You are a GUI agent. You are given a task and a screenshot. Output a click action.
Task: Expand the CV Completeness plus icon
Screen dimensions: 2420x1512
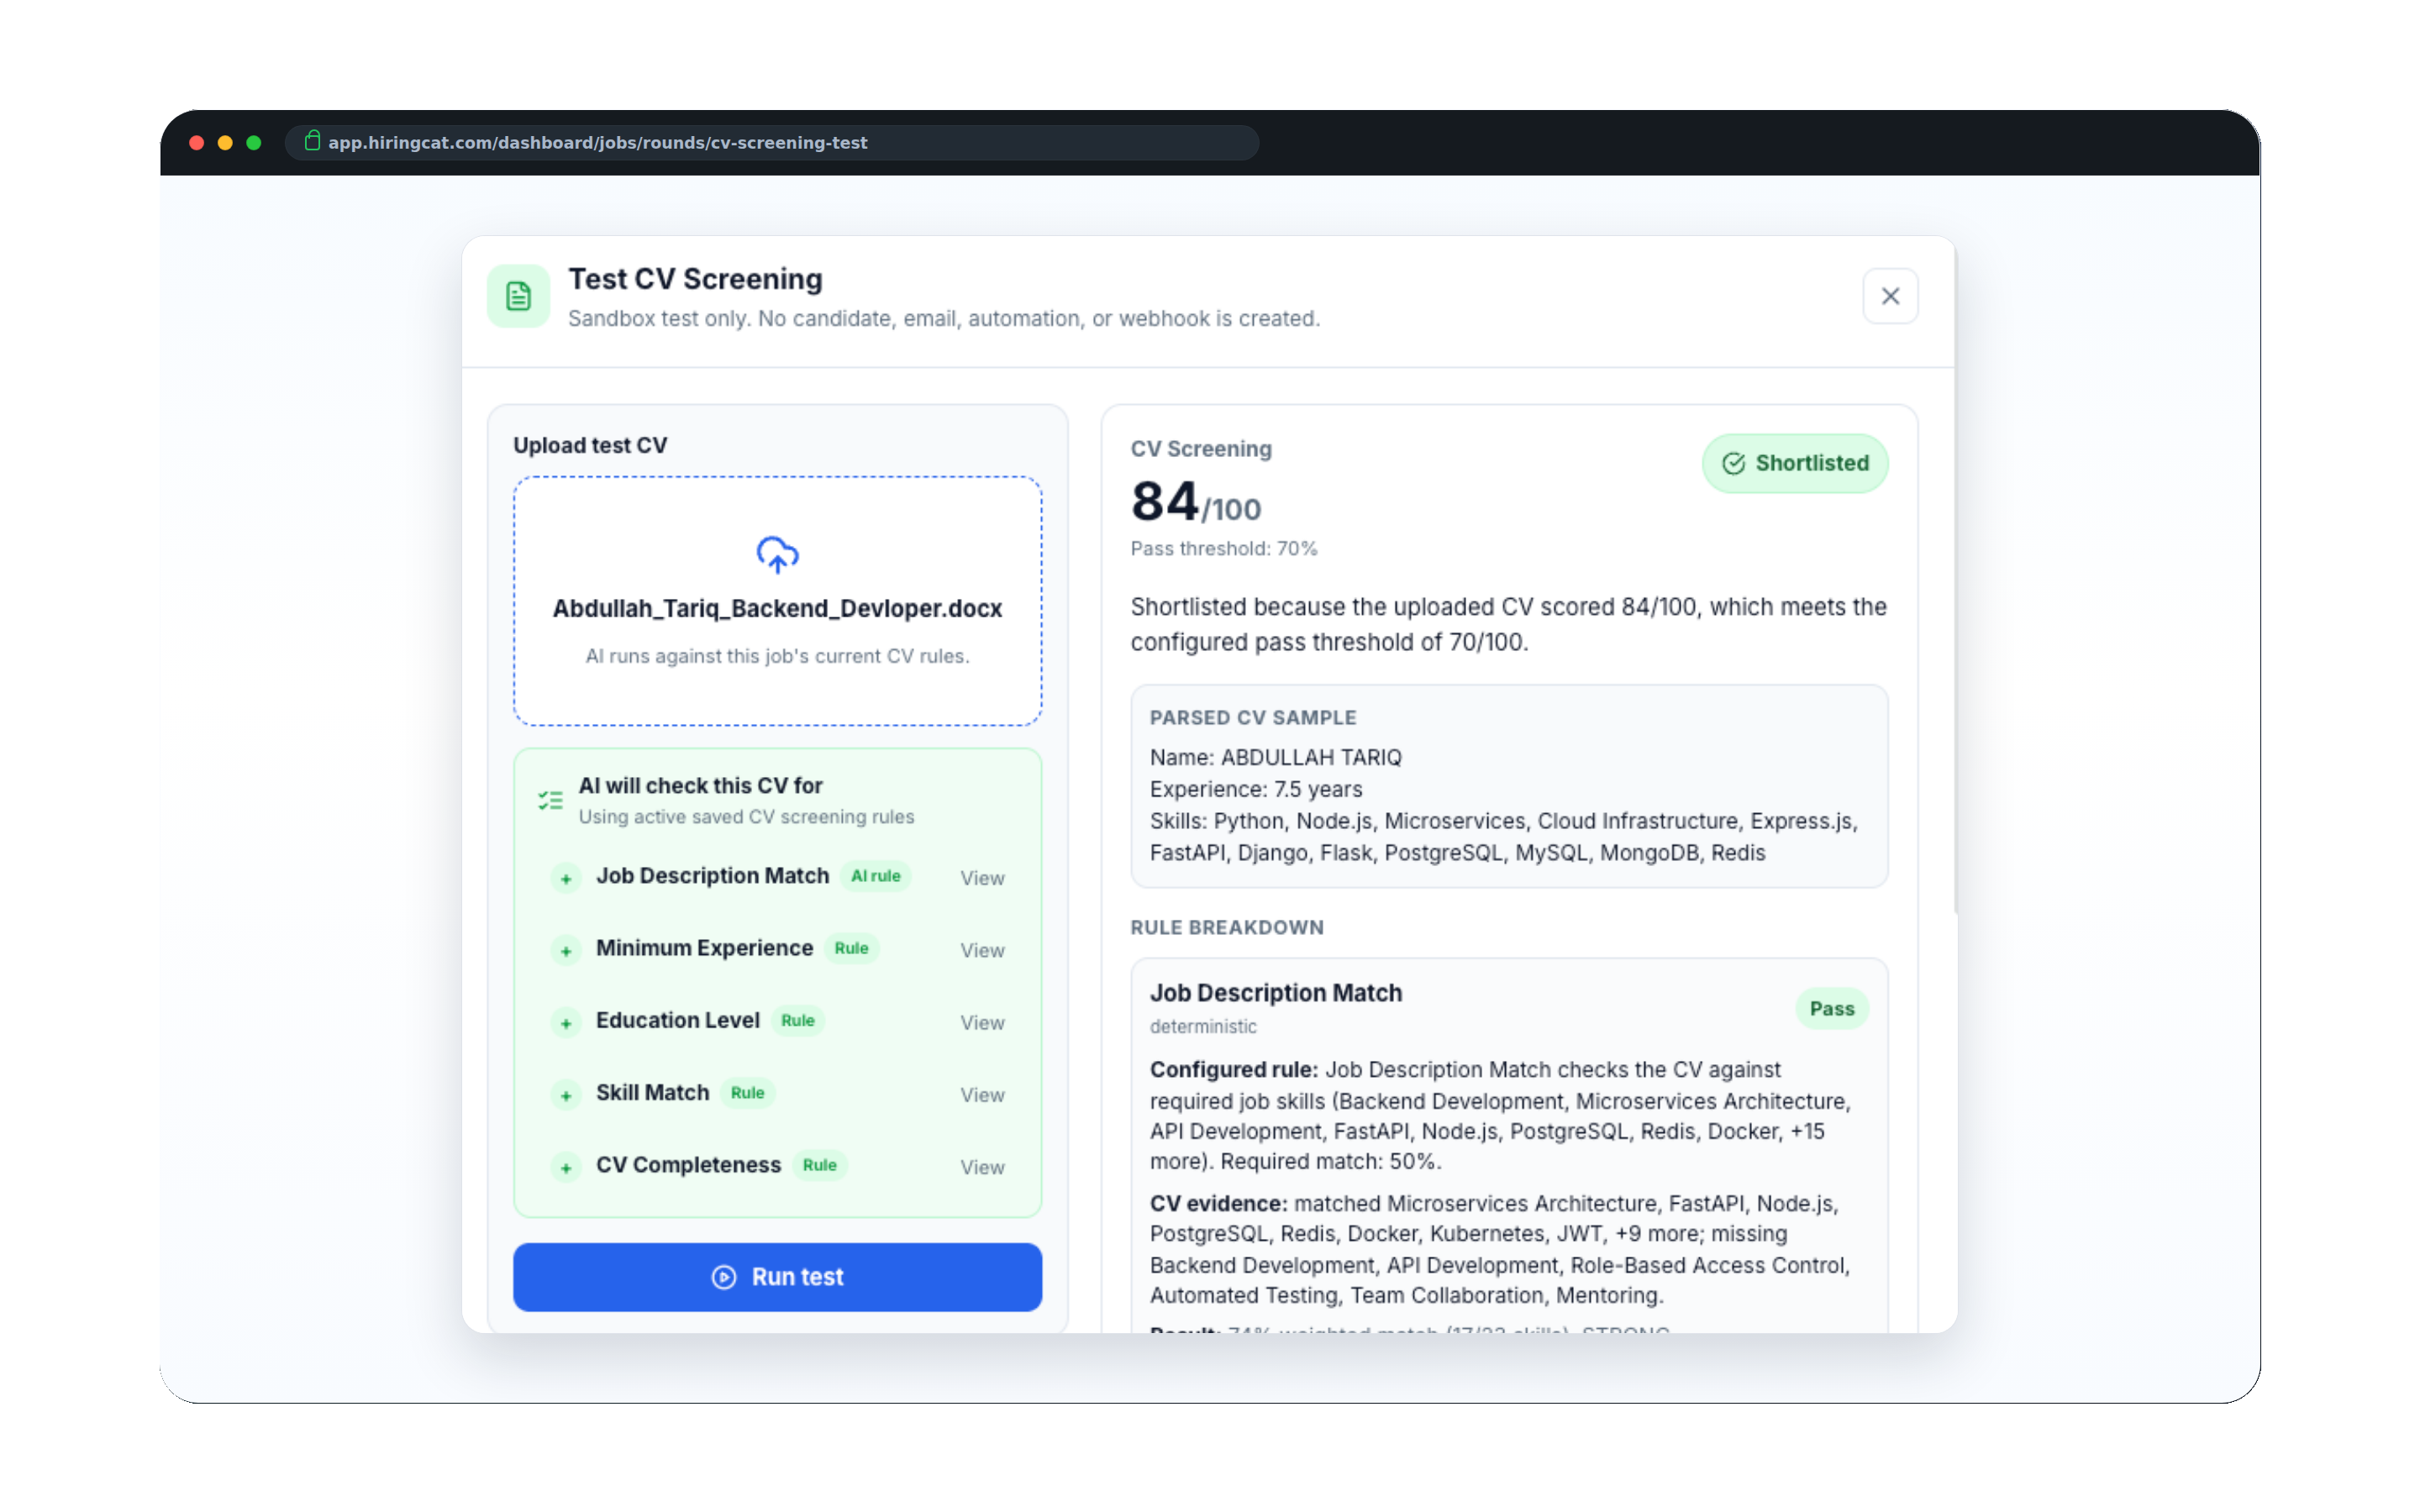point(566,1167)
